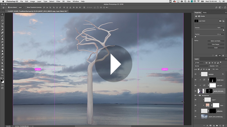Screen dimensions: 227x127
Task: Click the Color Range button
Action: 216,44
